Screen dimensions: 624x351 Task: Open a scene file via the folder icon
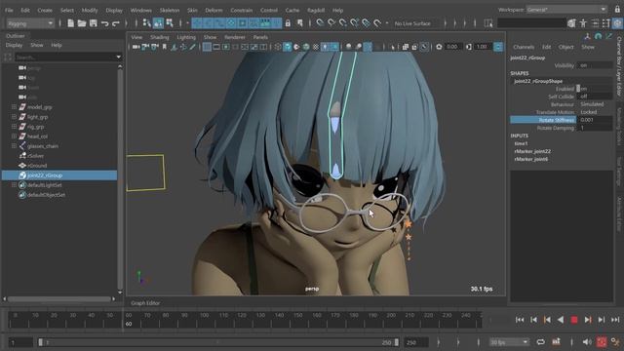(x=82, y=23)
